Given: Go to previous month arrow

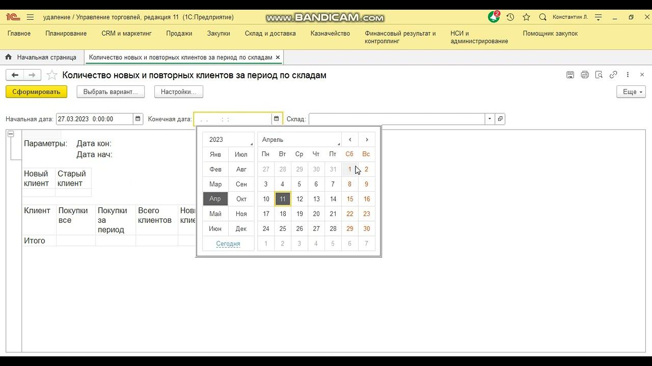Looking at the screenshot, I should click(x=350, y=140).
